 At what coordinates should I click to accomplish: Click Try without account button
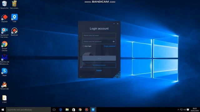pos(99,65)
